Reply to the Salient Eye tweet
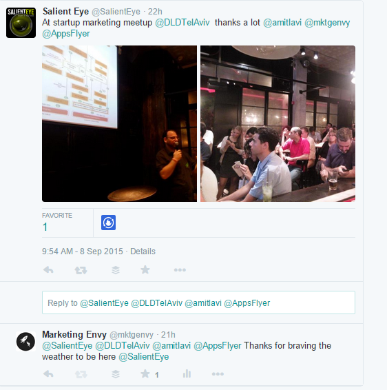The width and height of the screenshot is (387, 390). coord(48,270)
